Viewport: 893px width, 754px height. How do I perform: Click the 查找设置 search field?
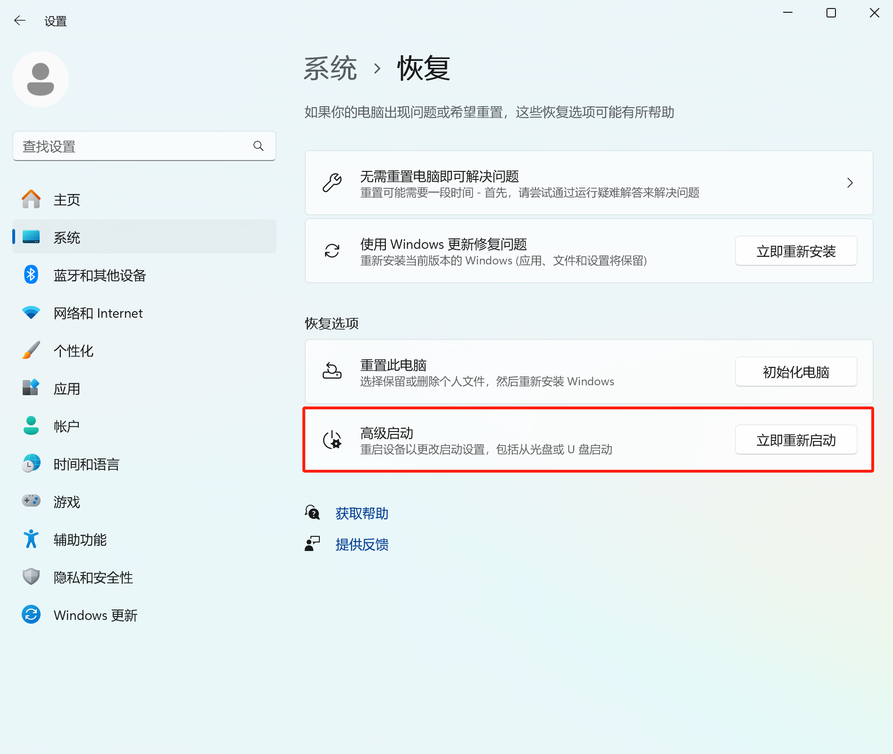(144, 146)
